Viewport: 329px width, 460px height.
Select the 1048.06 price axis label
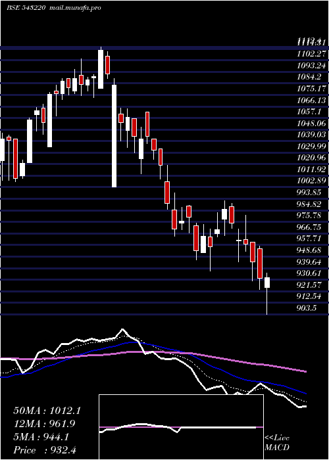click(x=311, y=124)
